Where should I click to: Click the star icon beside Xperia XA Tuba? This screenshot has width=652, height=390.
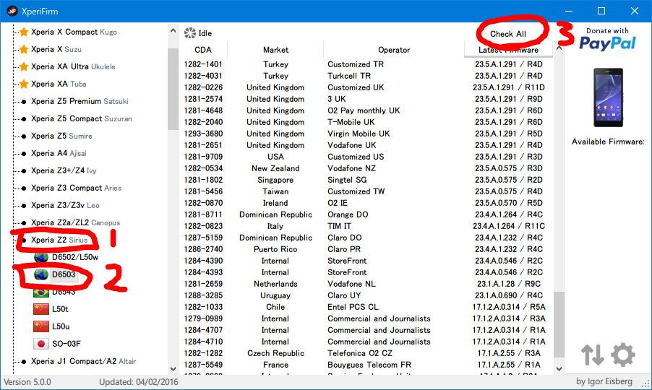tap(24, 84)
